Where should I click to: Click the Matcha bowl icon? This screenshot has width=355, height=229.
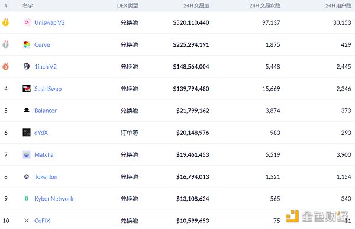[x=27, y=154]
